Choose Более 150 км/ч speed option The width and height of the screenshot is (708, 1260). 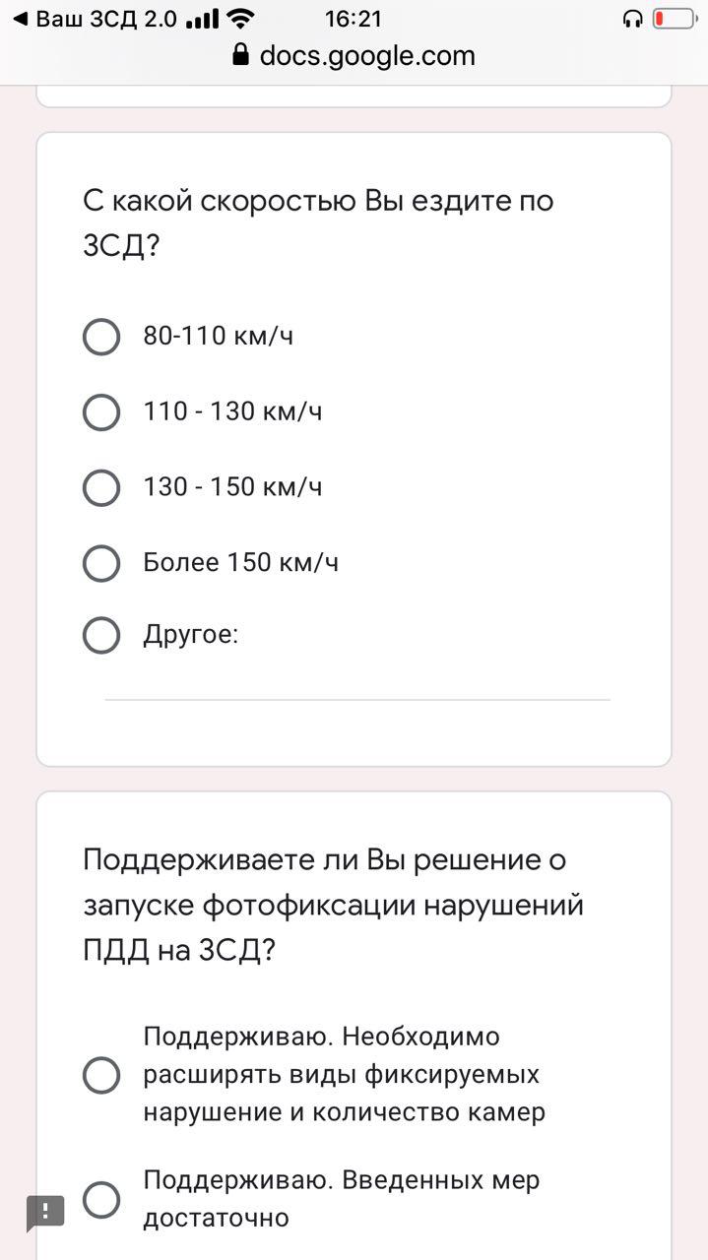pos(100,563)
